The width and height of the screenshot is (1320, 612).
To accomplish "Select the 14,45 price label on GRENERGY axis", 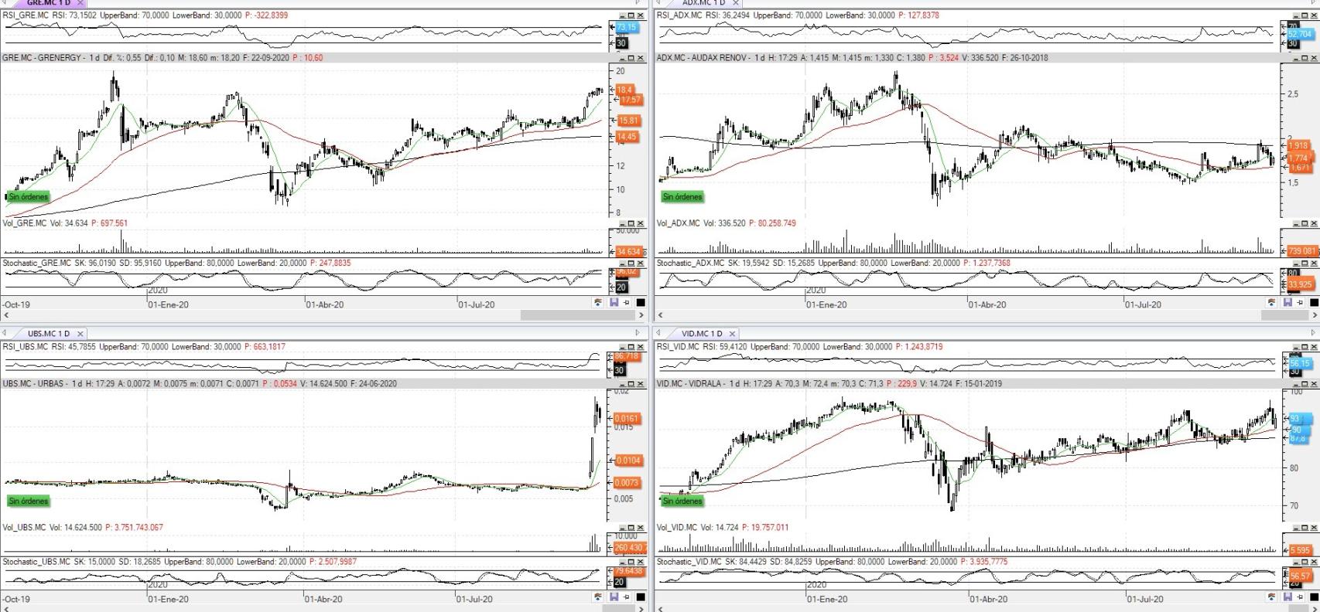I will pos(627,137).
